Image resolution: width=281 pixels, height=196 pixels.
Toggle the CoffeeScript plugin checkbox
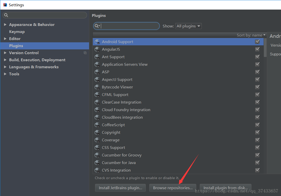(x=257, y=125)
